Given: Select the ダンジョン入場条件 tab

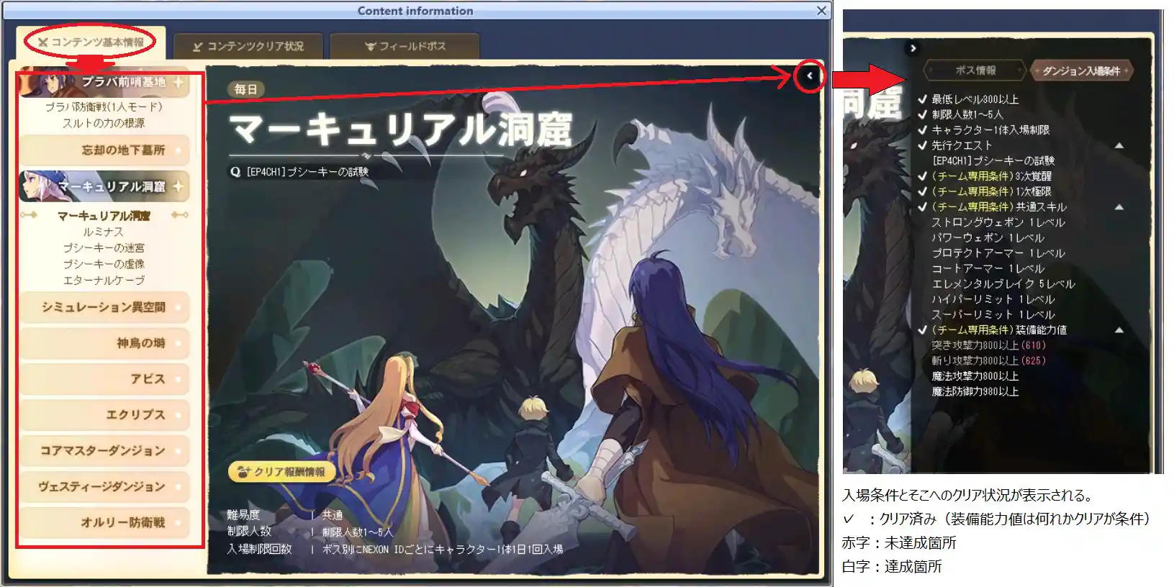Looking at the screenshot, I should pyautogui.click(x=1081, y=70).
